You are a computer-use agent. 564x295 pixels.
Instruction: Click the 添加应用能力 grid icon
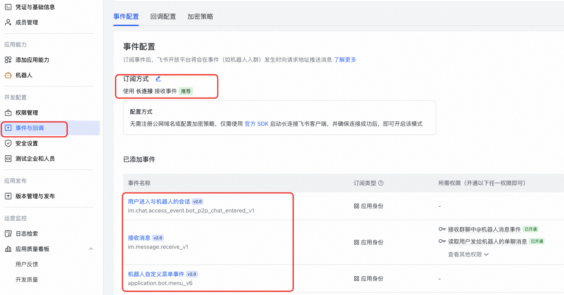pos(8,60)
